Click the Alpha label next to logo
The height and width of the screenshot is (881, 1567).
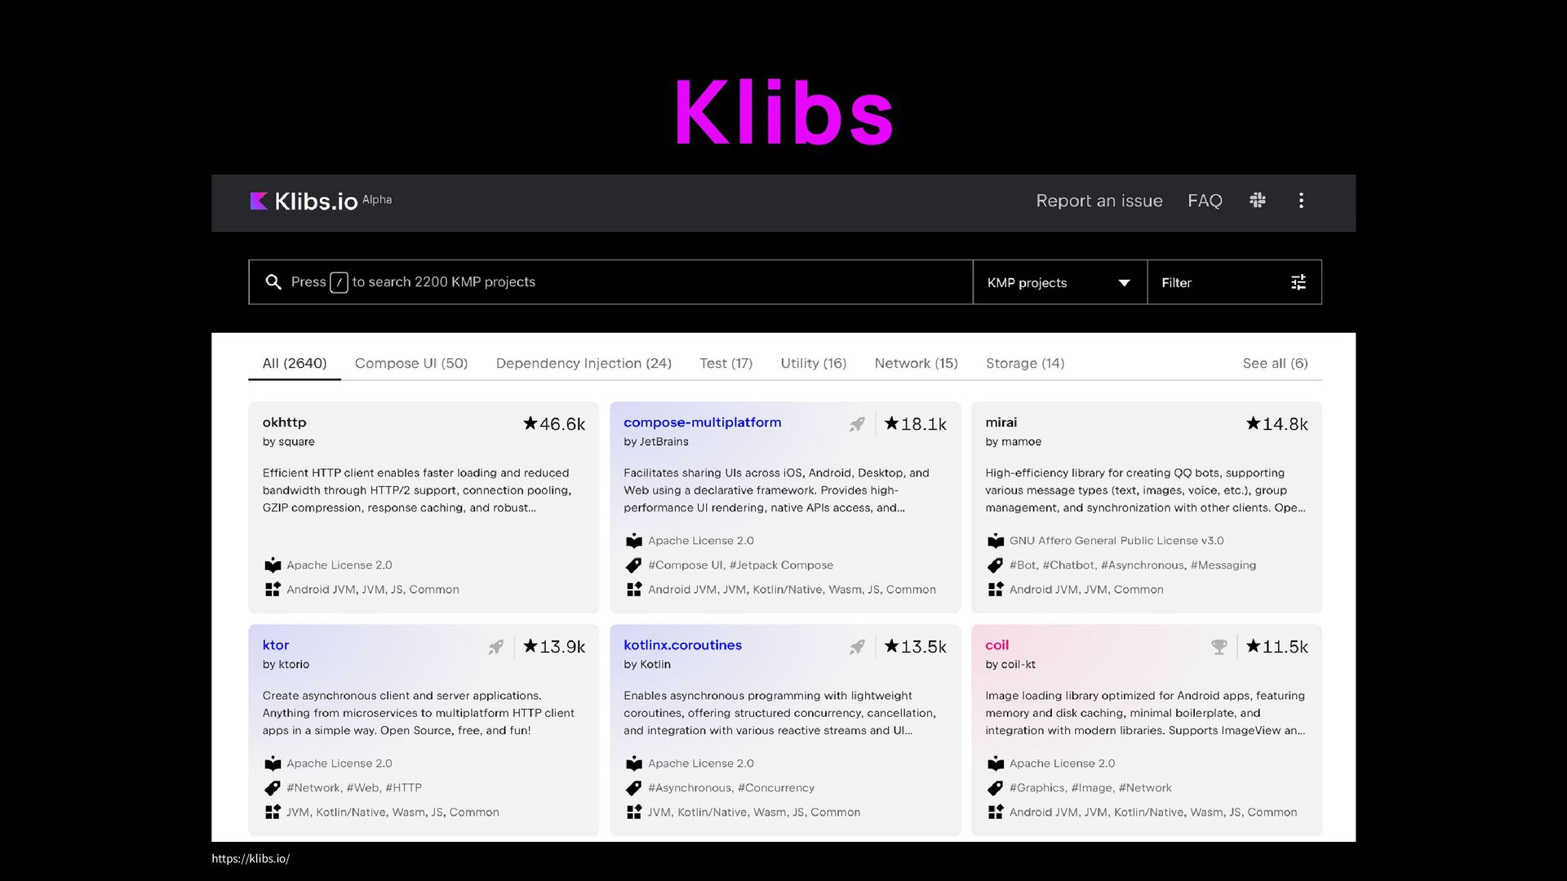377,200
